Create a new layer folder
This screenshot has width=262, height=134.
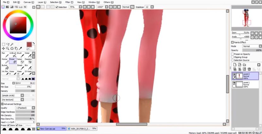point(244,65)
